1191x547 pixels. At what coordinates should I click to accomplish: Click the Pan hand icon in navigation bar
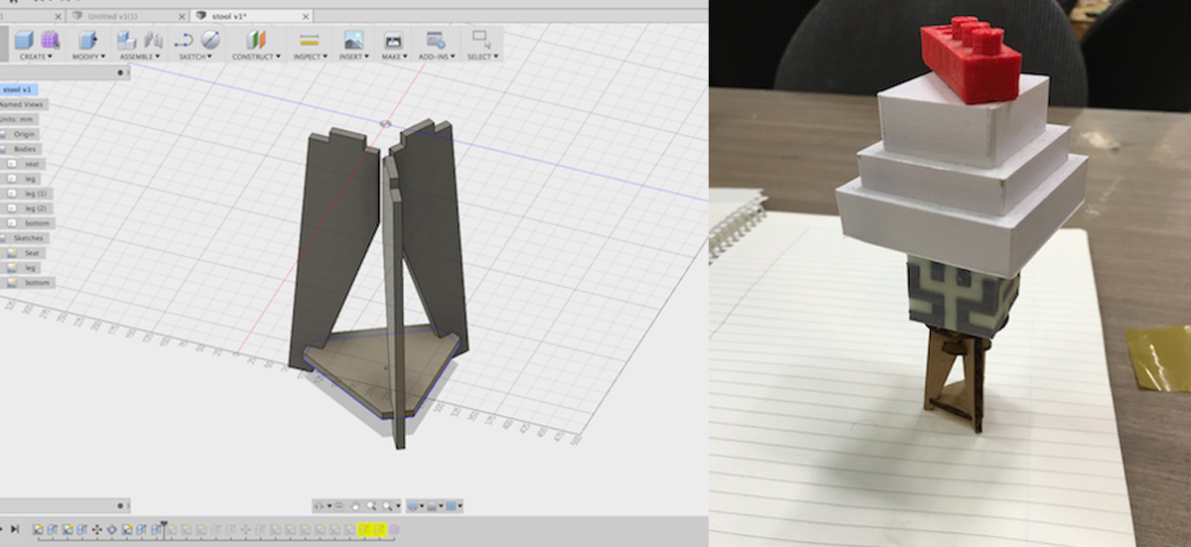pyautogui.click(x=354, y=506)
